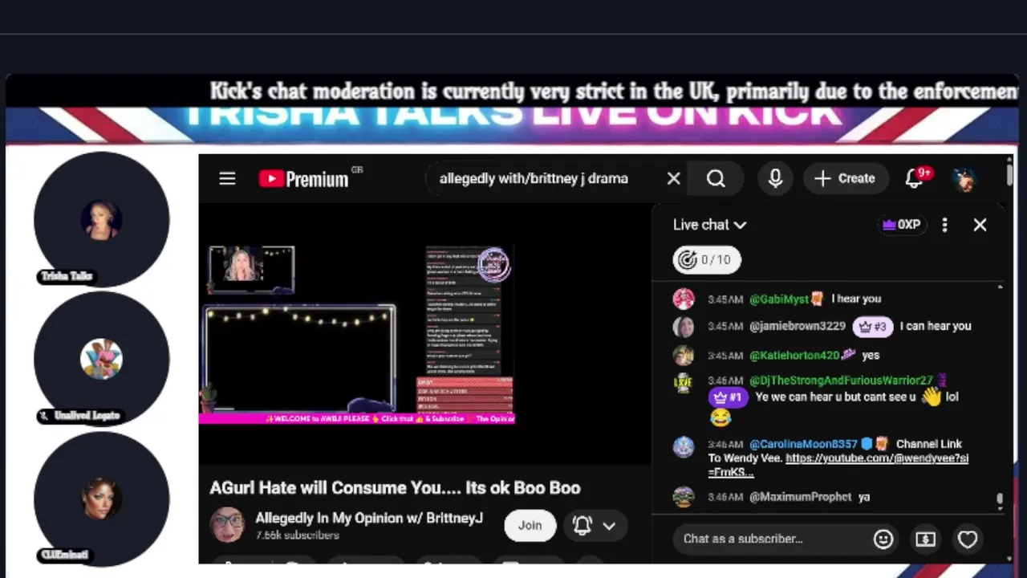The image size is (1027, 578).
Task: Click the channel avatar next to BrittneyJ
Action: [x=227, y=525]
